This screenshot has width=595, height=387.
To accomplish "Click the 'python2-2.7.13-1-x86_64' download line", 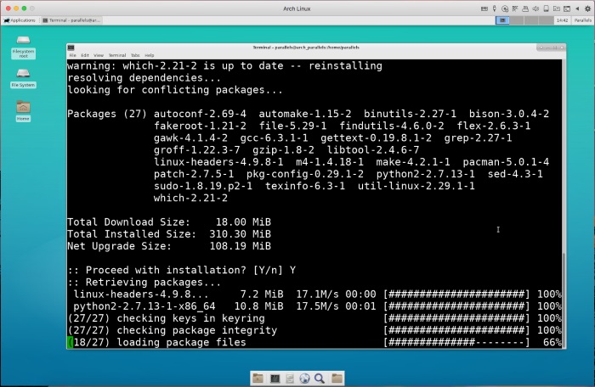I will pos(314,306).
